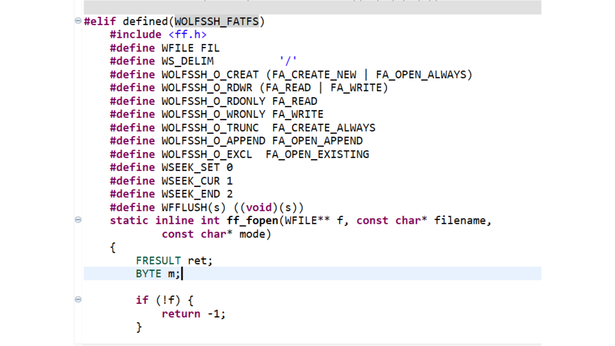Click the FA_OPEN_APPEND value
Image resolution: width=615 pixels, height=346 pixels.
317,141
